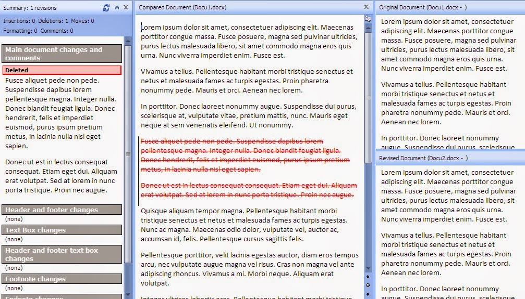The image size is (525, 299).
Task: Click the Insertions: 0 count
Action: click(19, 21)
